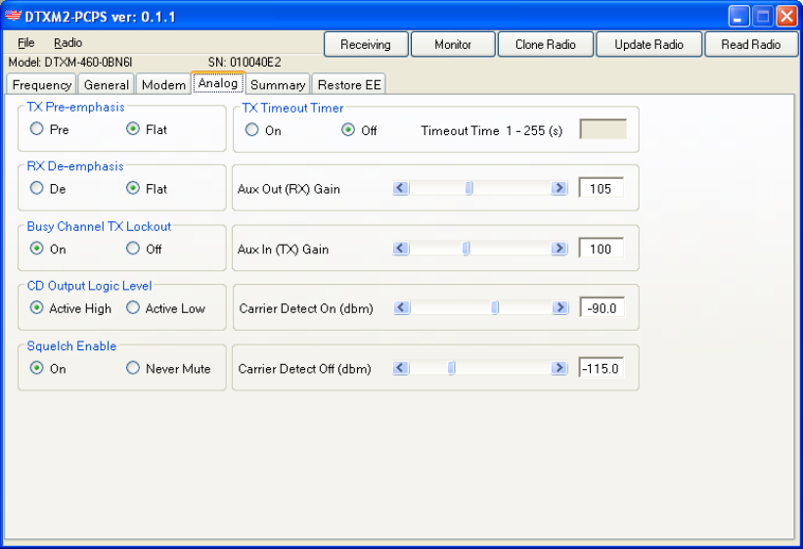
Task: Close the DTXM2-PCPS window
Action: click(x=786, y=16)
